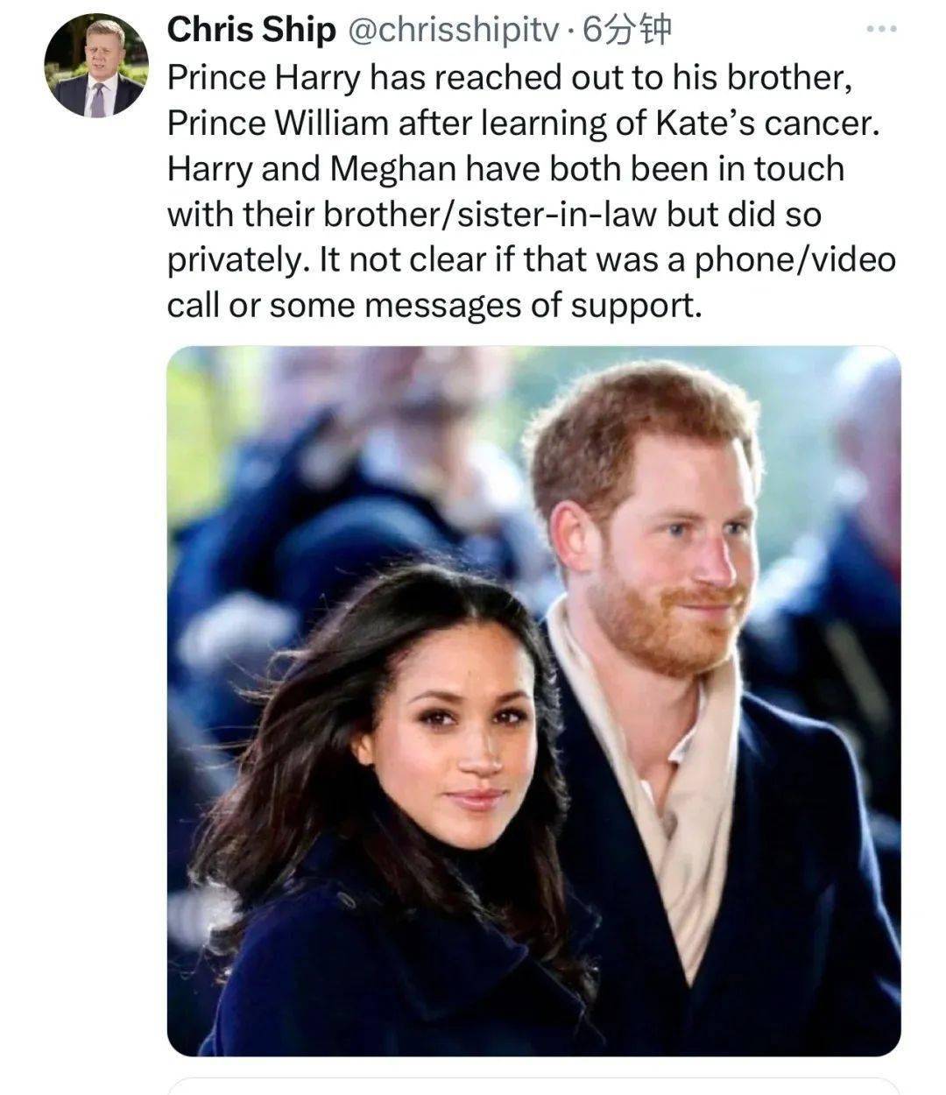Click the display name Chris Ship
The image size is (946, 1095).
(251, 31)
